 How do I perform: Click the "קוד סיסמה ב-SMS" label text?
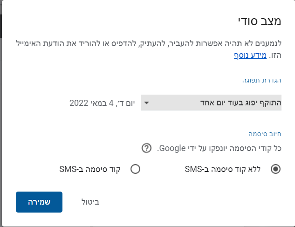[x=89, y=169]
